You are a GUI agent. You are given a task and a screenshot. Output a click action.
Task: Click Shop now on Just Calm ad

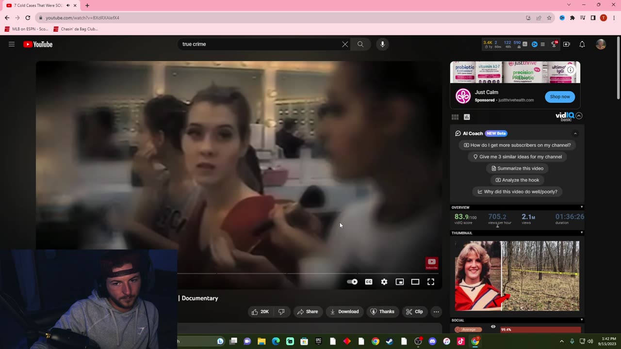(560, 96)
